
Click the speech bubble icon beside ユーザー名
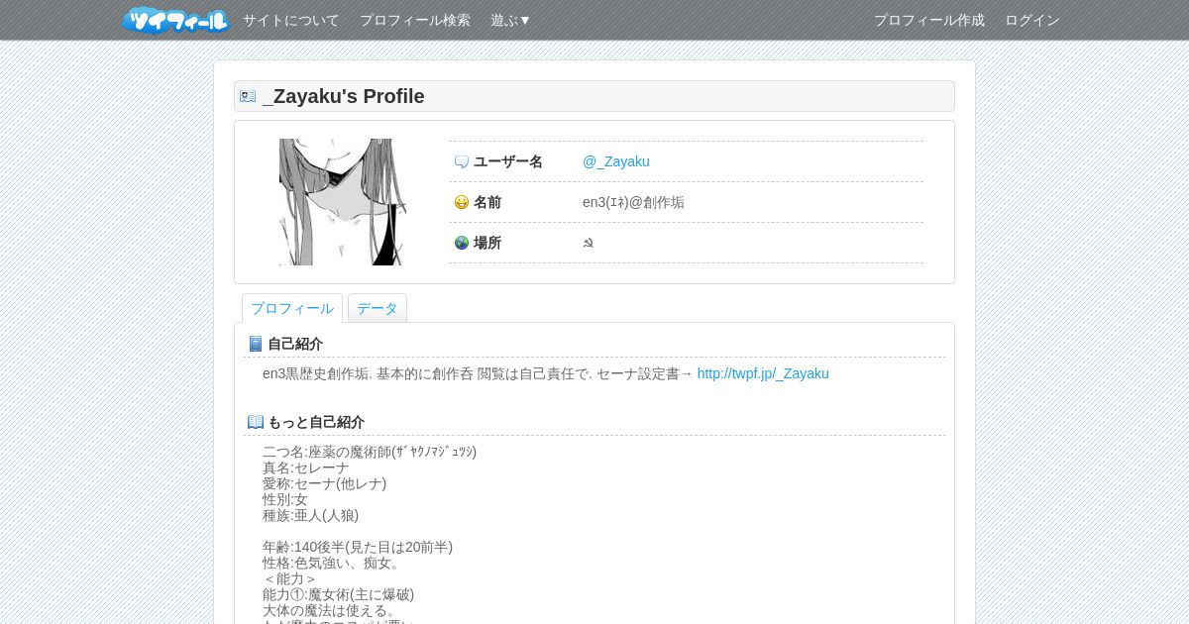click(462, 161)
